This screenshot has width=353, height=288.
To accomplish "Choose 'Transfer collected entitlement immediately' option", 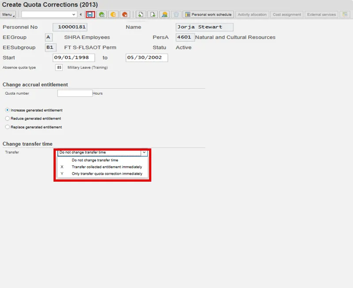I will pyautogui.click(x=103, y=167).
